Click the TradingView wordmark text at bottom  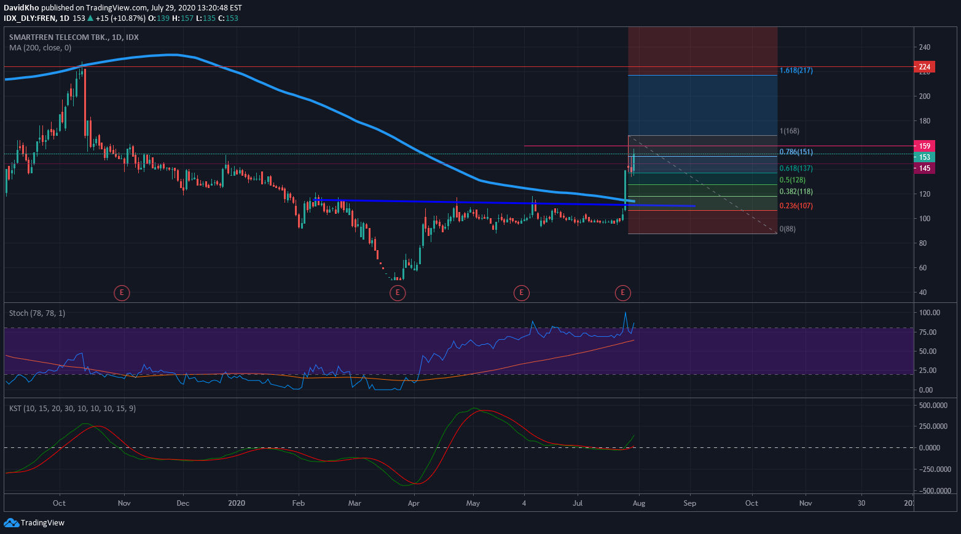pos(42,523)
